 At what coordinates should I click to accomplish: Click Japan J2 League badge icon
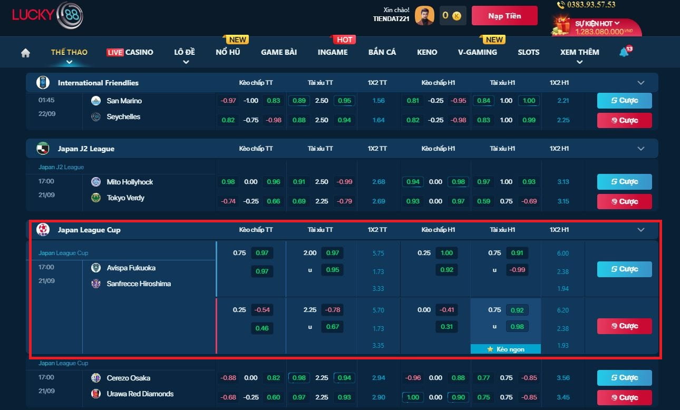(x=43, y=149)
